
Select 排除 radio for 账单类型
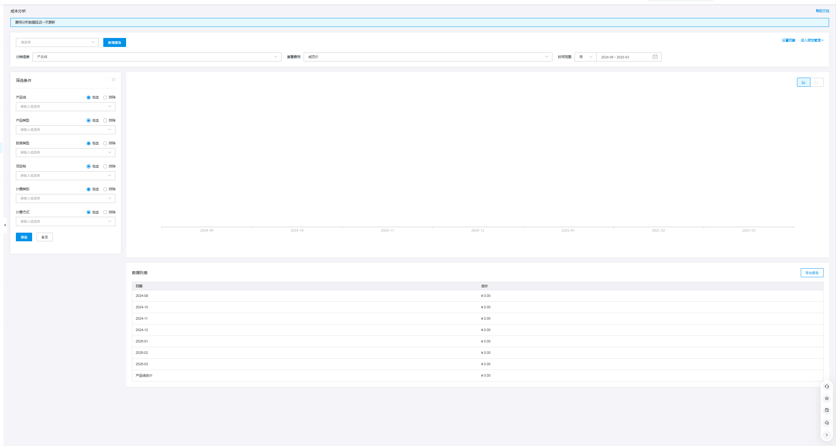105,144
